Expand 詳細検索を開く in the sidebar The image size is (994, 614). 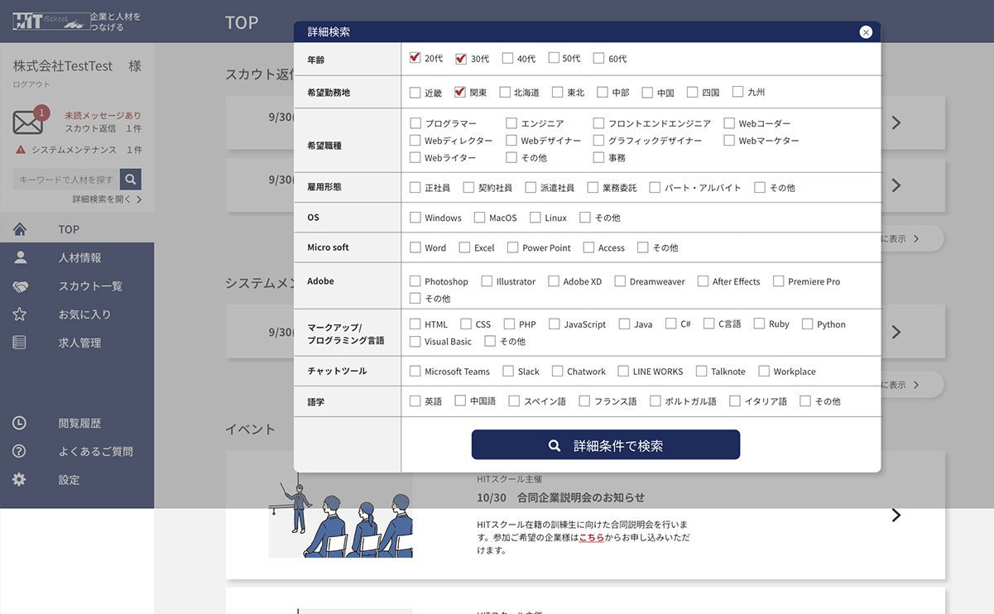pyautogui.click(x=107, y=199)
